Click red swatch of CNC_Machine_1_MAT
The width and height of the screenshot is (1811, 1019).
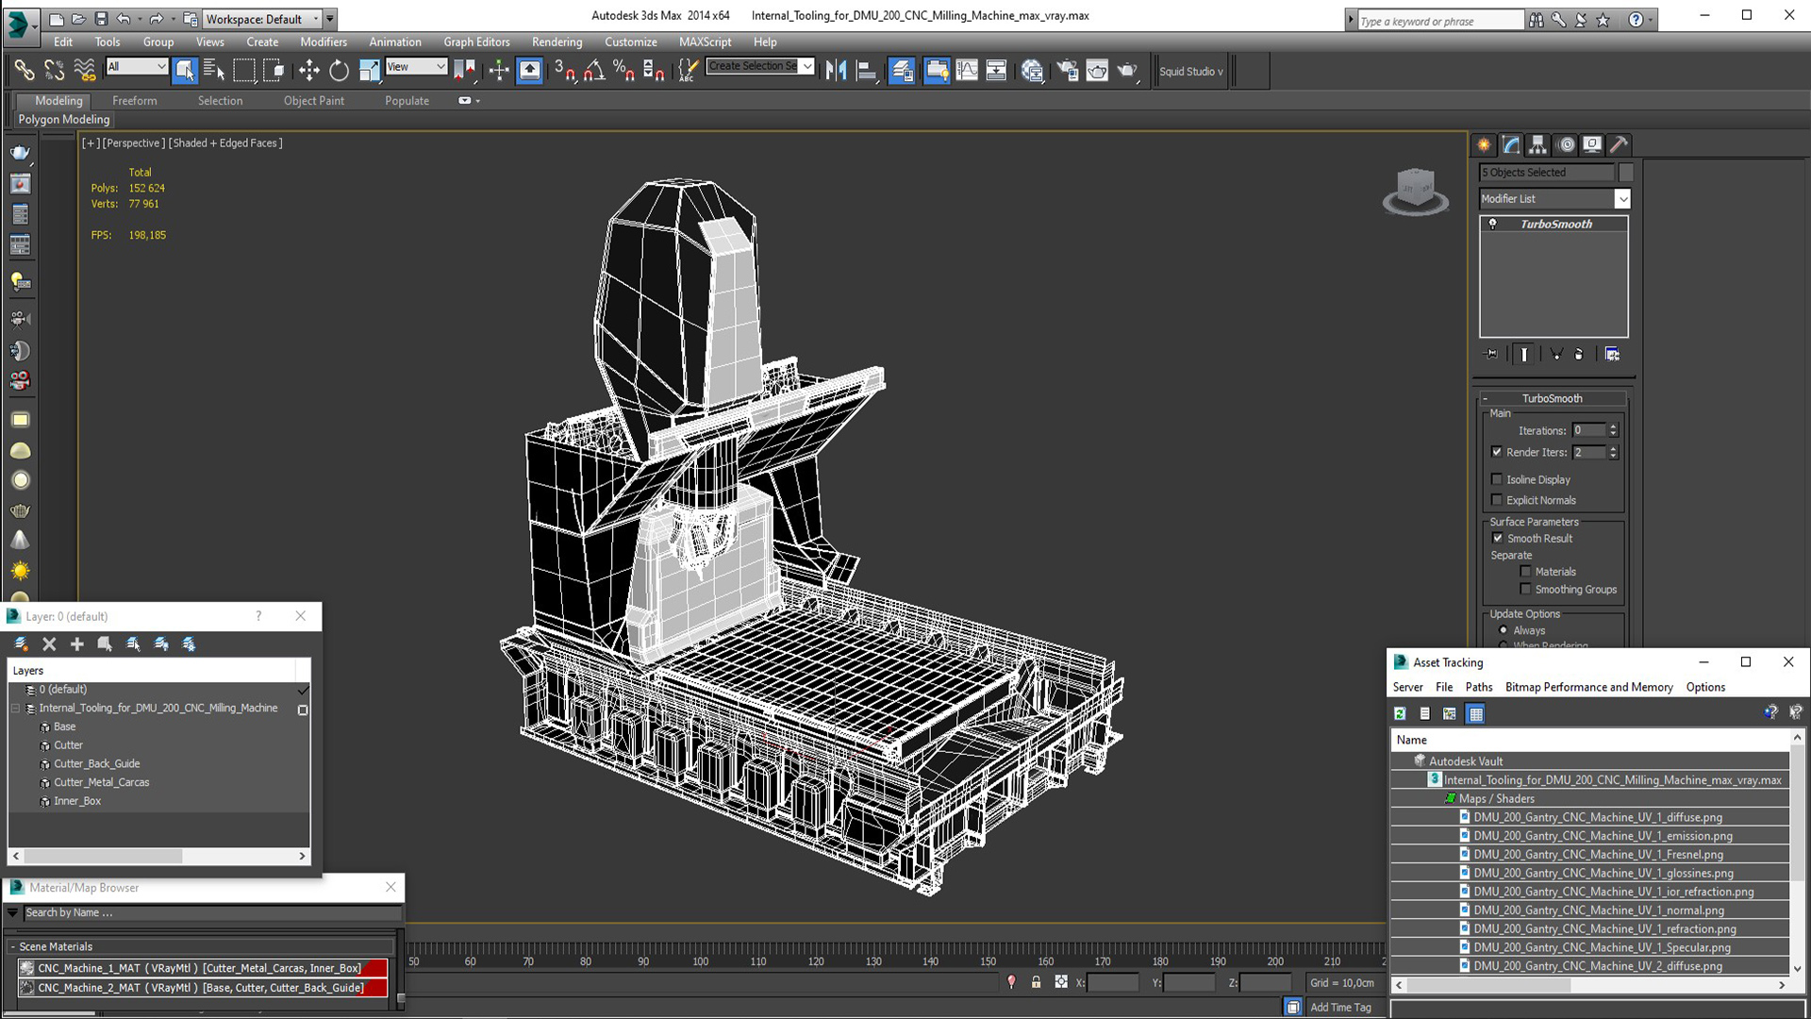377,968
